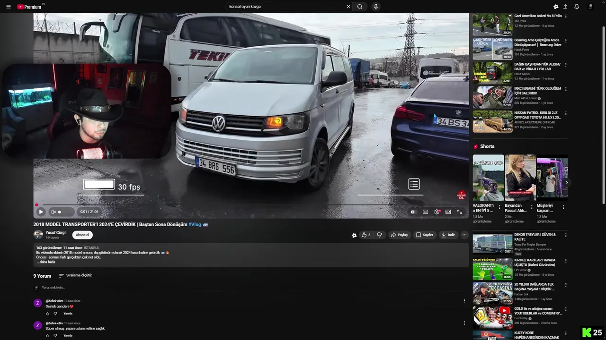The image size is (606, 340).
Task: Open player settings gear
Action: click(x=437, y=212)
